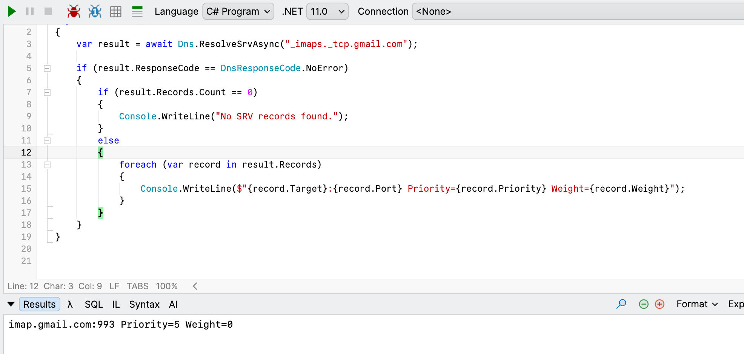Open the .NET version dropdown 11.0
The width and height of the screenshot is (744, 354).
coord(327,11)
